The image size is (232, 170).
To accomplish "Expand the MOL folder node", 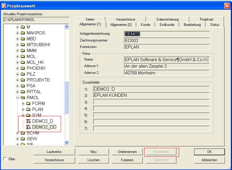I will [x=17, y=56].
